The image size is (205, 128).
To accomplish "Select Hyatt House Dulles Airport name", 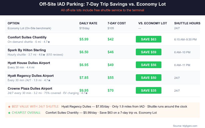I will click(x=29, y=63).
